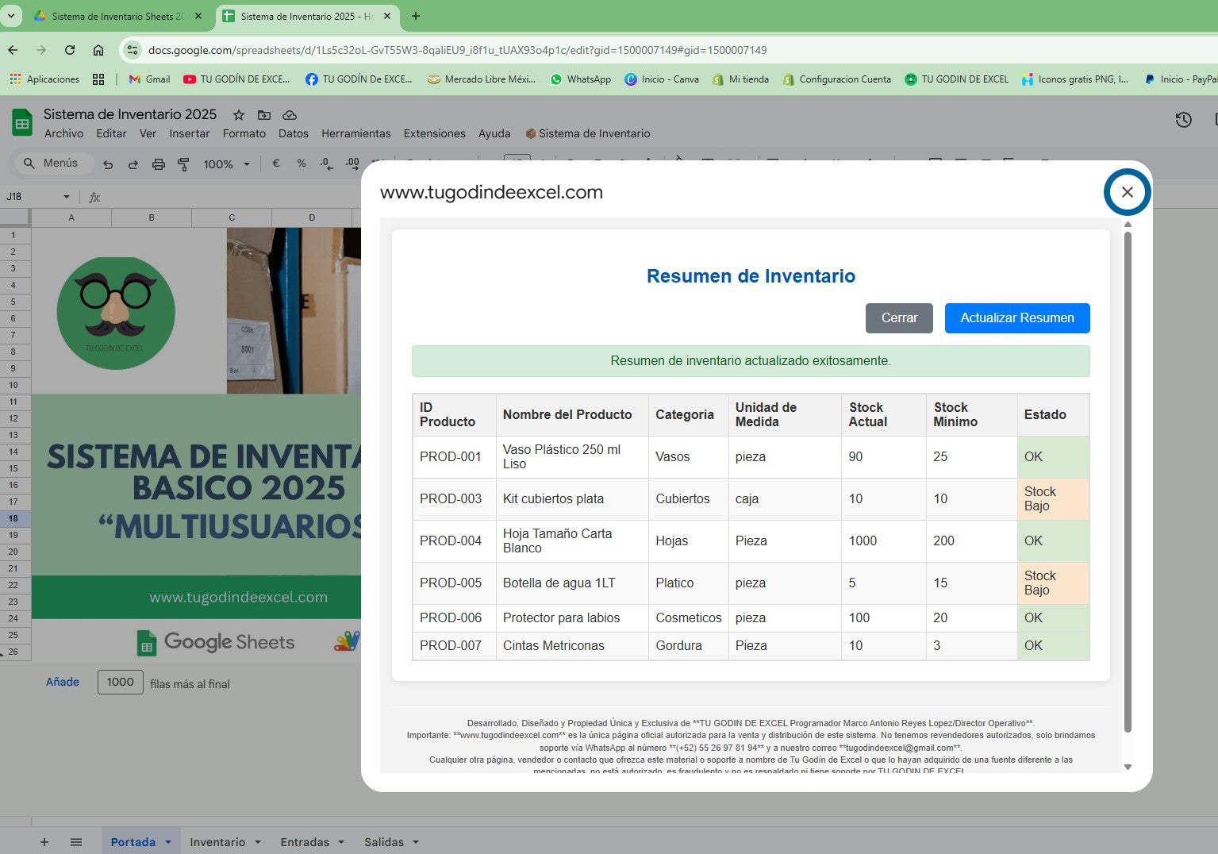This screenshot has width=1218, height=854.
Task: Open the Editar menu
Action: 111,133
